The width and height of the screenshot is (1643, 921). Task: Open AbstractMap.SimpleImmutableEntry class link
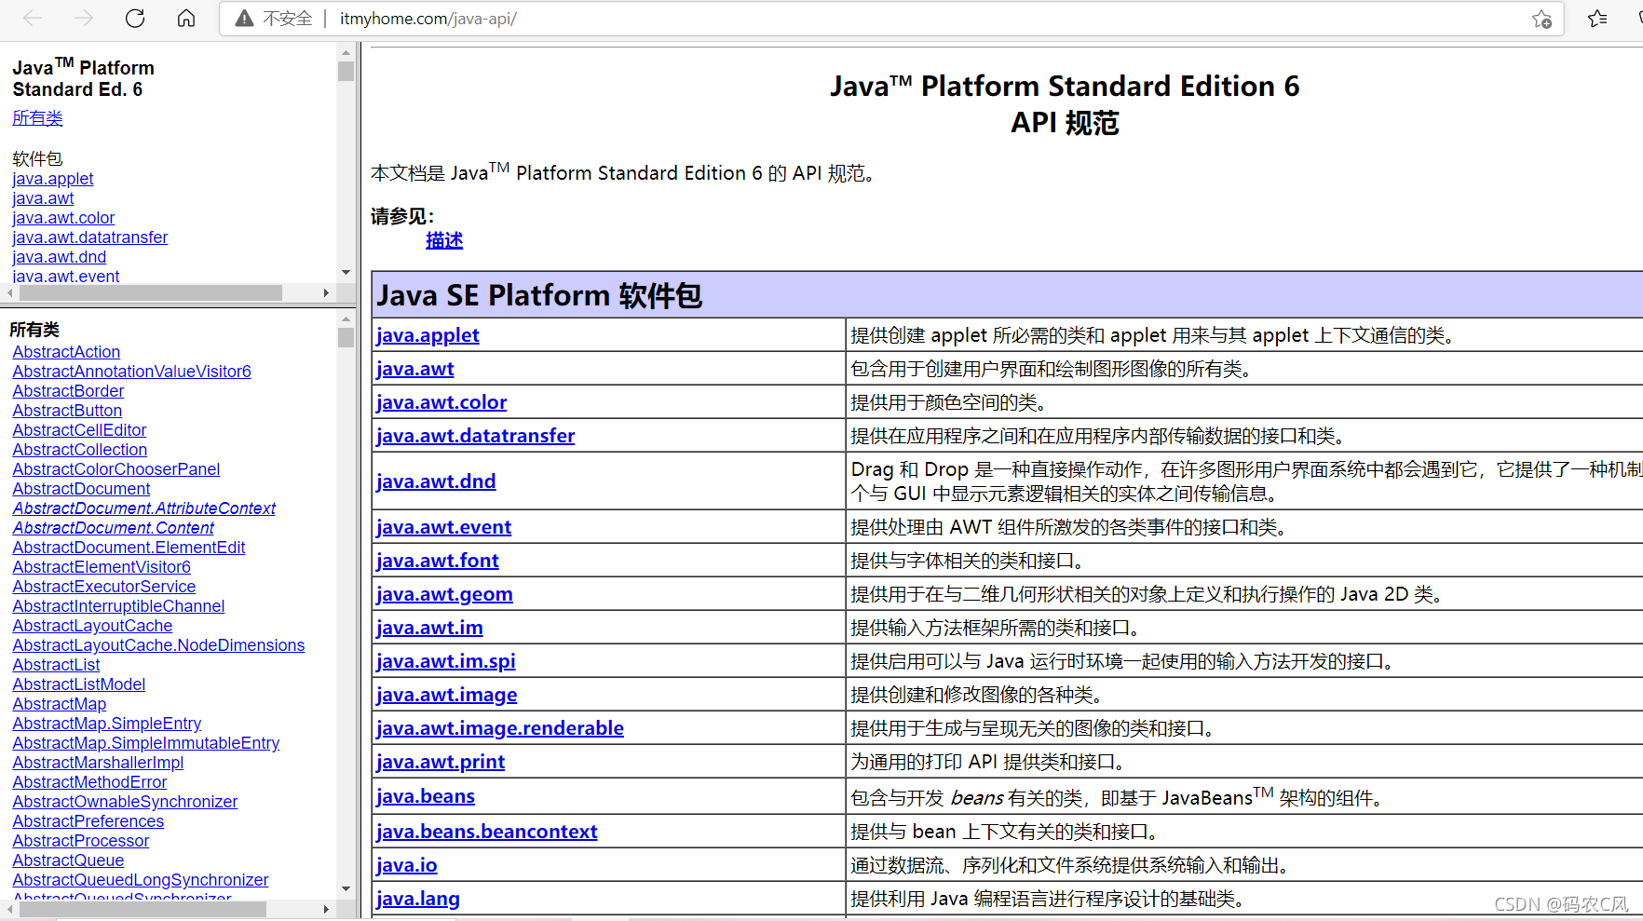coord(146,743)
